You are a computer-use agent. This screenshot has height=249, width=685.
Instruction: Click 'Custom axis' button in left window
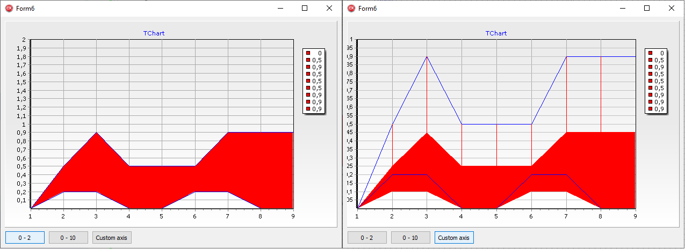pyautogui.click(x=112, y=238)
